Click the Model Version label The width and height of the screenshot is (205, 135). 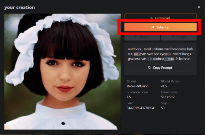171,81
